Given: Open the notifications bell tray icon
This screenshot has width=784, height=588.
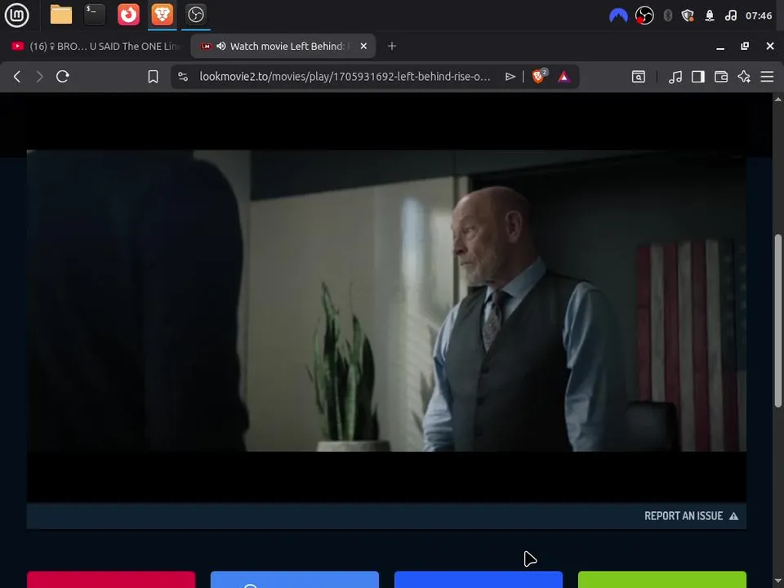Looking at the screenshot, I should pyautogui.click(x=709, y=16).
